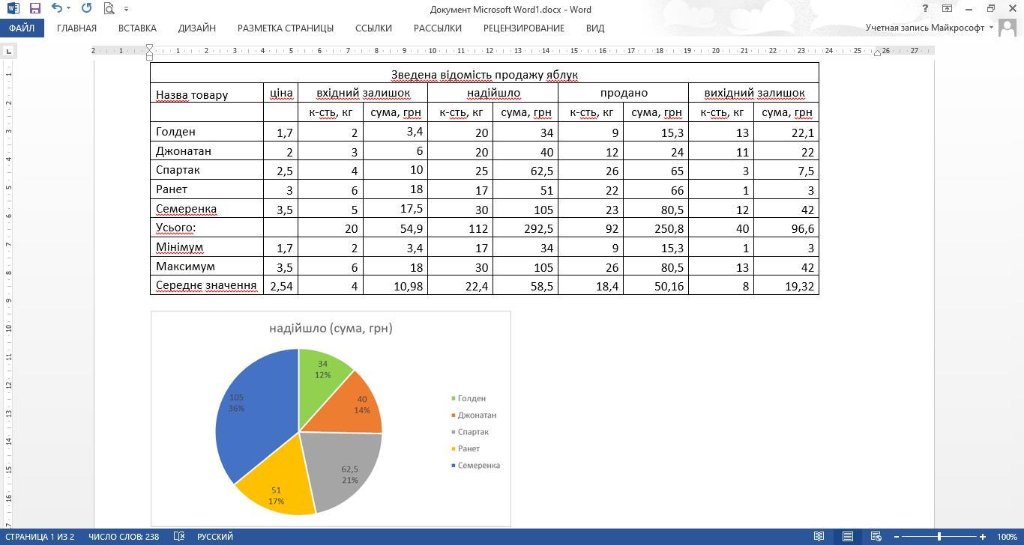Image resolution: width=1024 pixels, height=545 pixels.
Task: Open the ФАЙЛ tab
Action: (22, 28)
